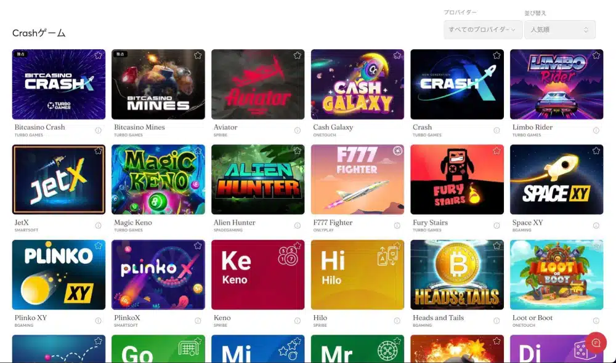The height and width of the screenshot is (363, 616).
Task: Click the Loot or Boot title
Action: click(532, 318)
